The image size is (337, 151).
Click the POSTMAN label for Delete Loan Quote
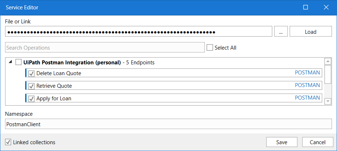(307, 73)
